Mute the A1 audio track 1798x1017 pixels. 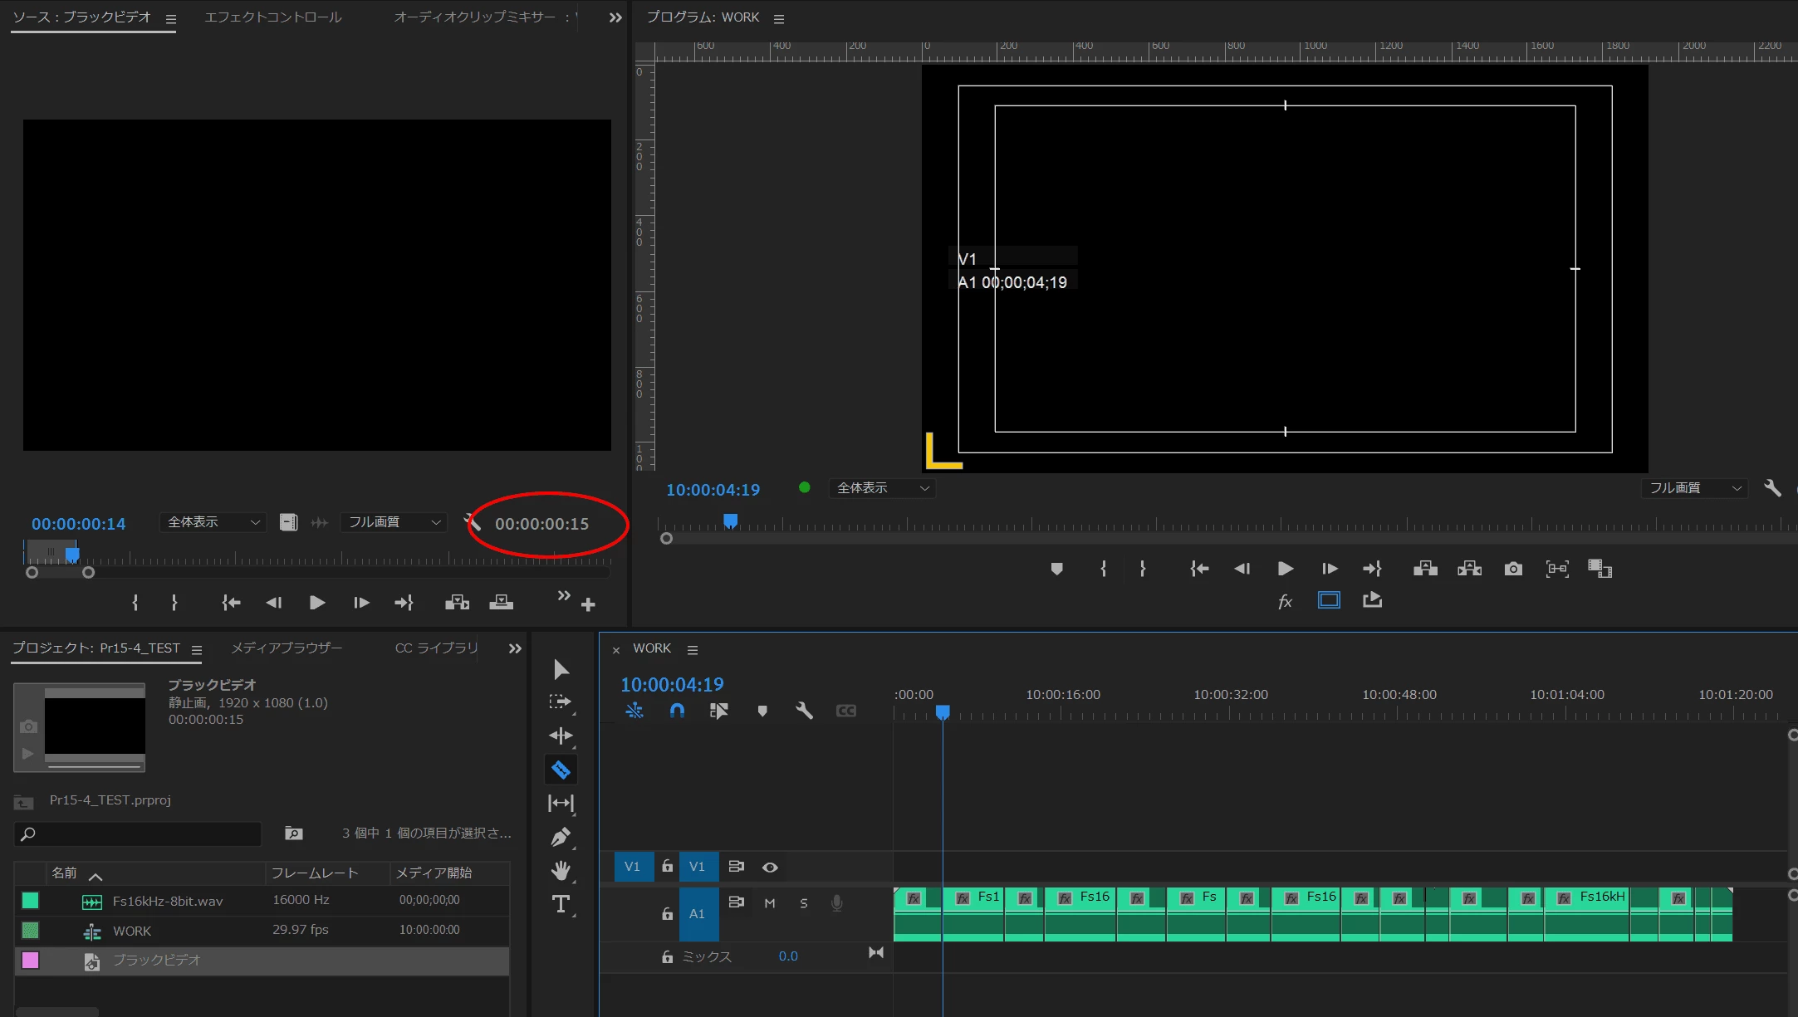(x=770, y=903)
